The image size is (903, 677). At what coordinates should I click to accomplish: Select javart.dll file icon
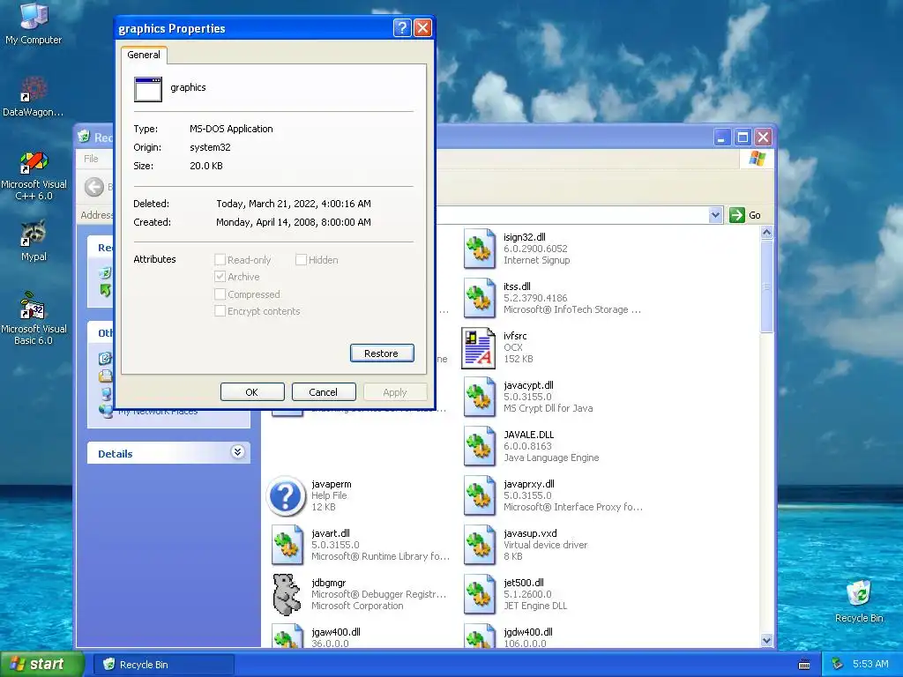click(x=287, y=545)
